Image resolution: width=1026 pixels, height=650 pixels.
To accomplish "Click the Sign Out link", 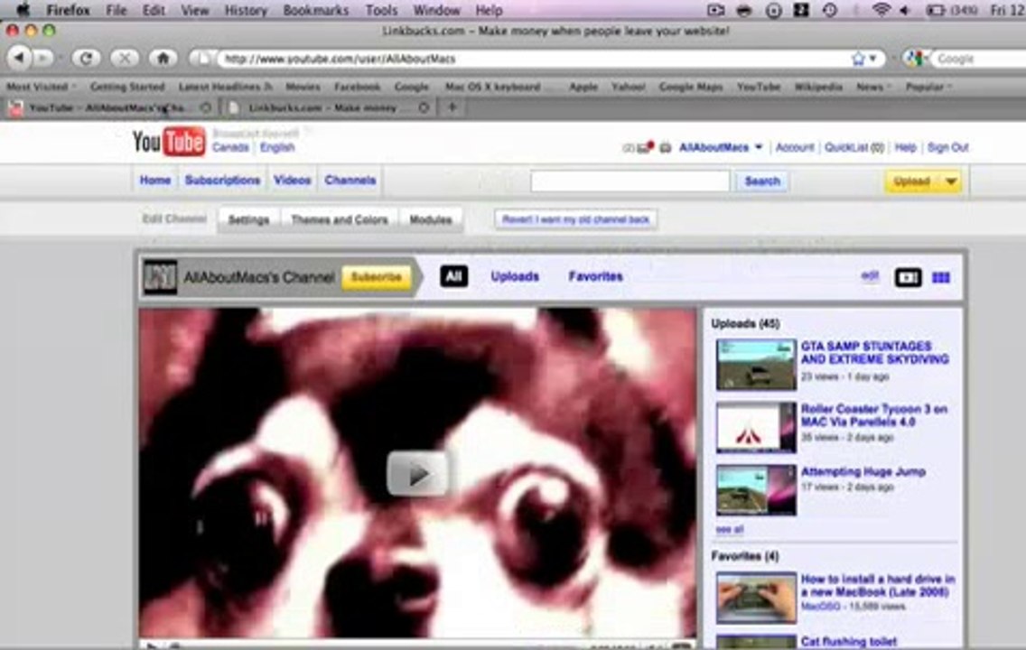I will (x=947, y=147).
